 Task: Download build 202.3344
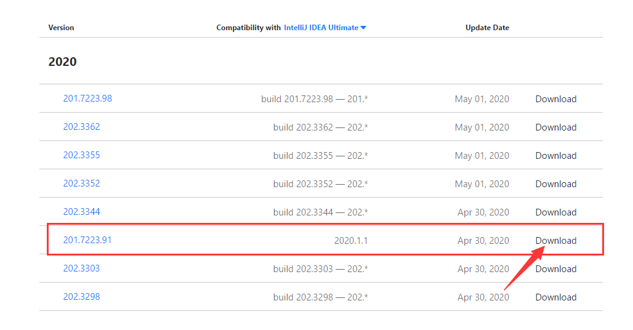tap(556, 212)
